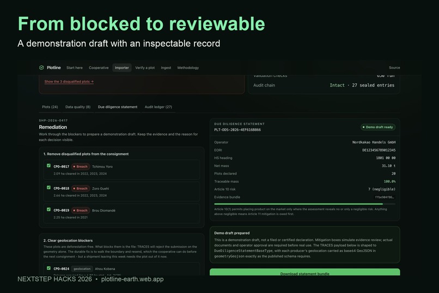Open the Ingest nav item
439x293 pixels.
coord(166,68)
